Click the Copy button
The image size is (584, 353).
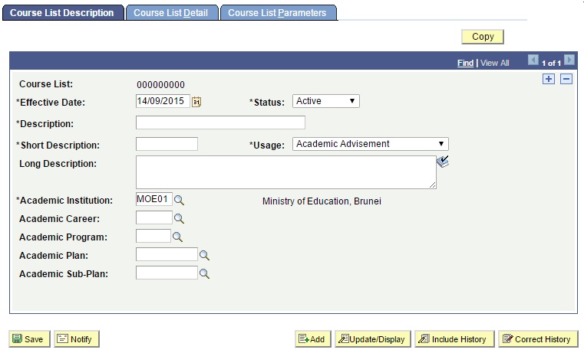coord(483,37)
